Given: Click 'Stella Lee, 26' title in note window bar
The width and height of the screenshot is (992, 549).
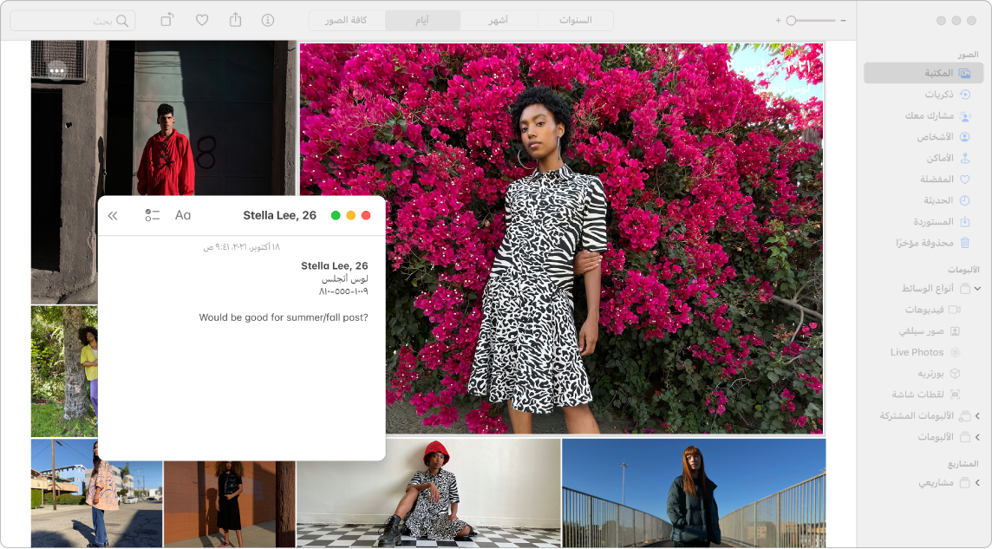Looking at the screenshot, I should 279,215.
